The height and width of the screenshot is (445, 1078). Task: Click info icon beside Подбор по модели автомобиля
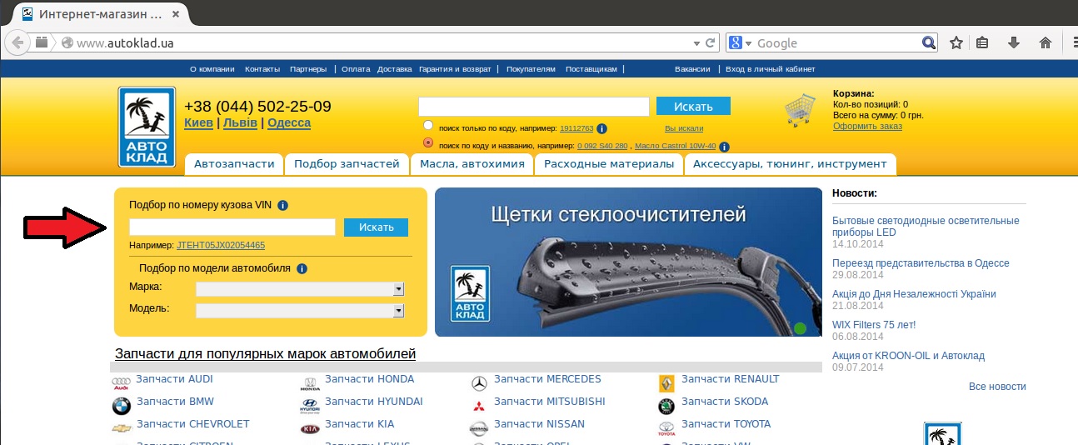pos(302,268)
